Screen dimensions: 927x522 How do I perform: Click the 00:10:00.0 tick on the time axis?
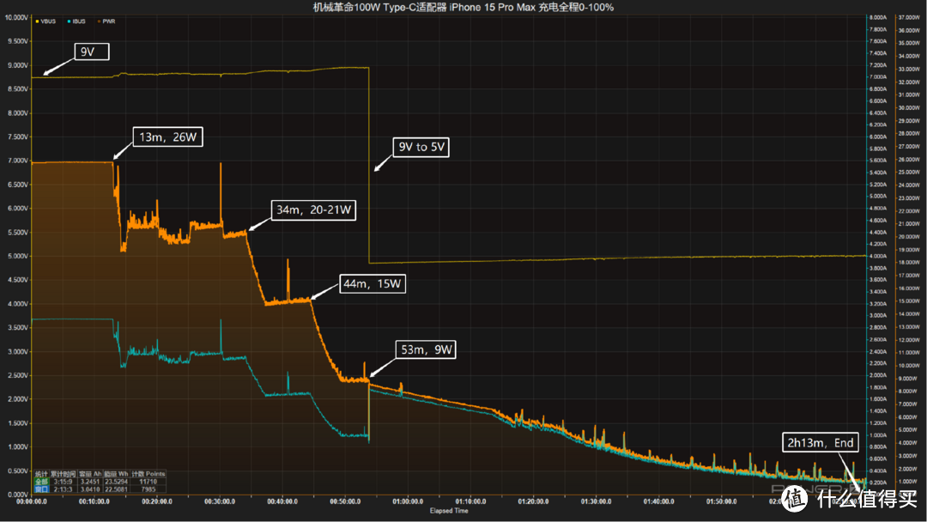94,501
